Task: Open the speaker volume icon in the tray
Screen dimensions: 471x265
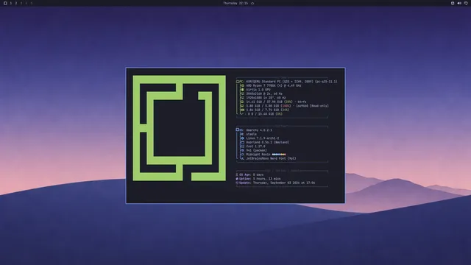Action: tap(459, 3)
